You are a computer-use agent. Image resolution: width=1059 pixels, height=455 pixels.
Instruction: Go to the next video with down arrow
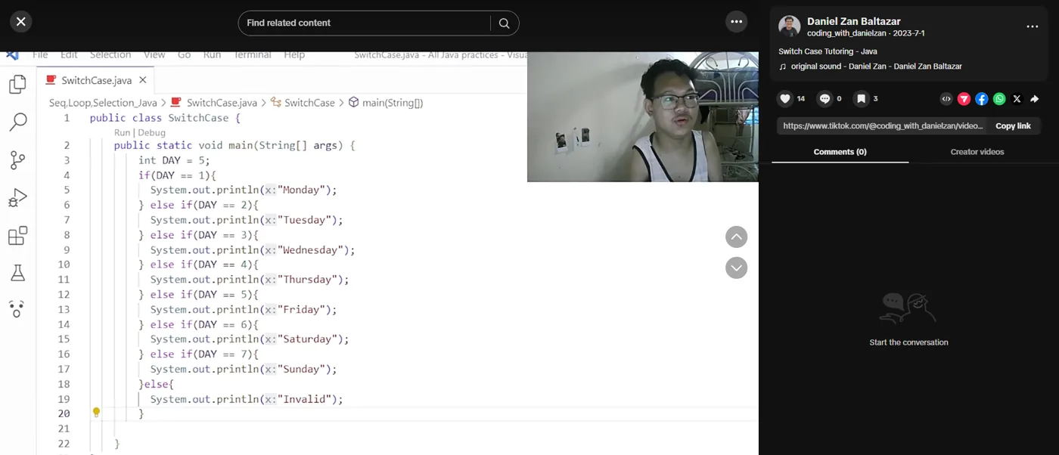(x=736, y=268)
